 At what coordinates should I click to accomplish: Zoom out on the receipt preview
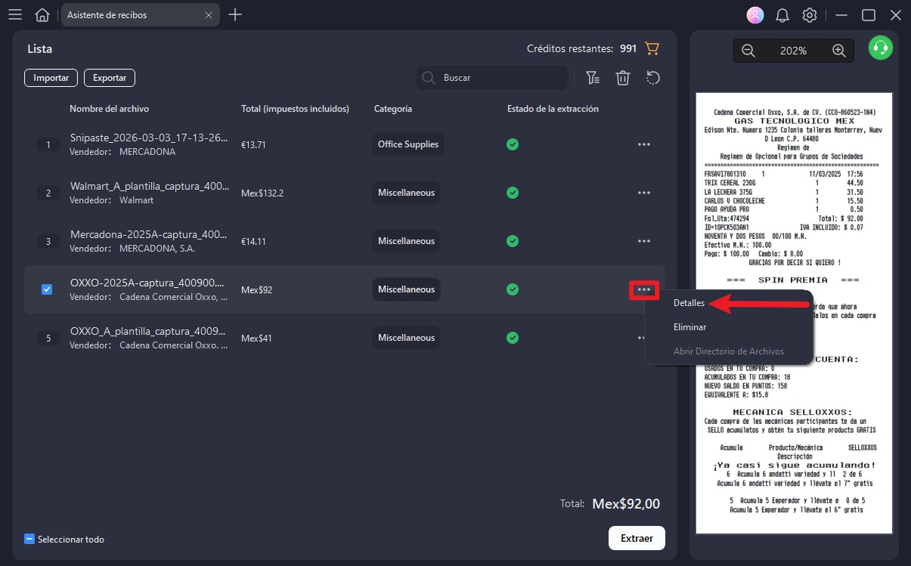748,50
